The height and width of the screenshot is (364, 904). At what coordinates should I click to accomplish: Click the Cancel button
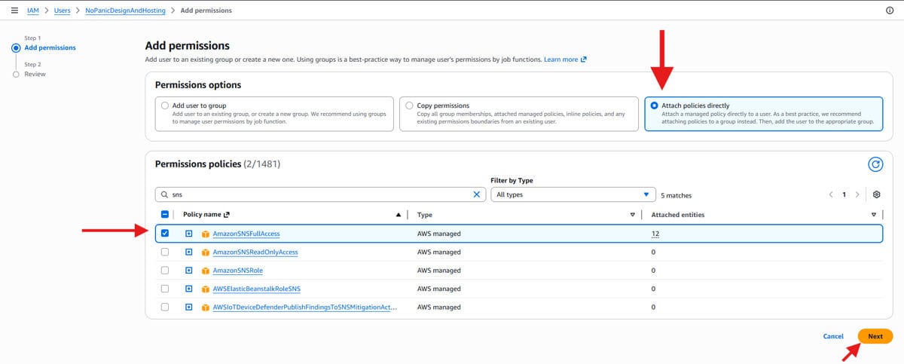pos(833,336)
